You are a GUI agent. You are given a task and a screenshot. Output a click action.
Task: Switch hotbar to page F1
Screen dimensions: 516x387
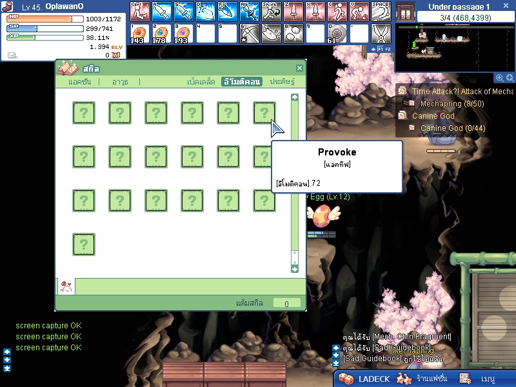(x=380, y=49)
